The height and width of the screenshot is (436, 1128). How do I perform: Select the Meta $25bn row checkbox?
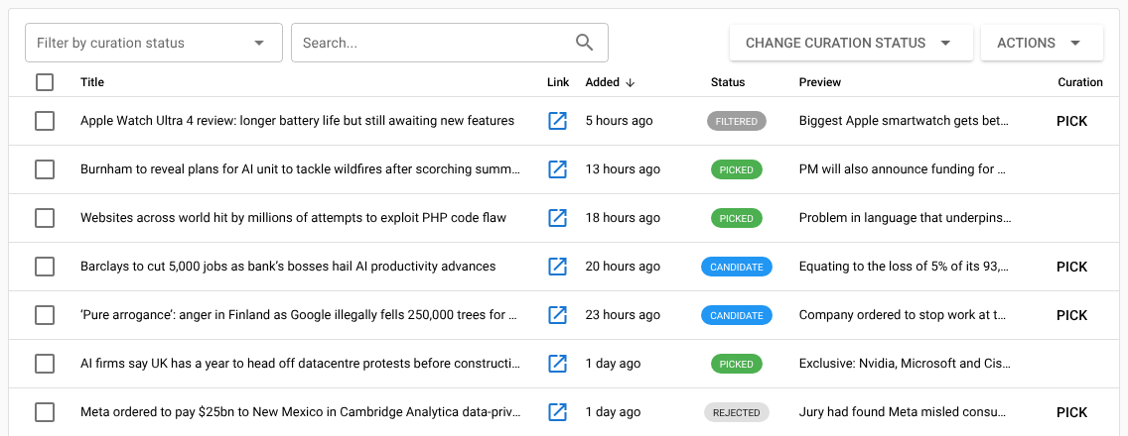coord(45,412)
